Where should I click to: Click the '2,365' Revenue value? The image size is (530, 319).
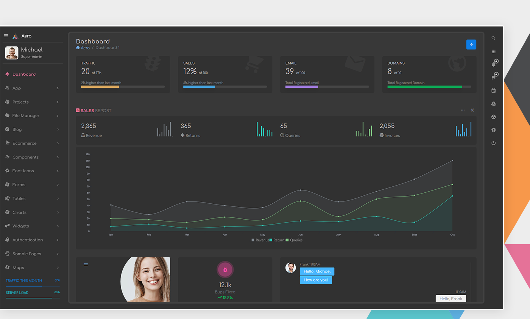(x=89, y=126)
